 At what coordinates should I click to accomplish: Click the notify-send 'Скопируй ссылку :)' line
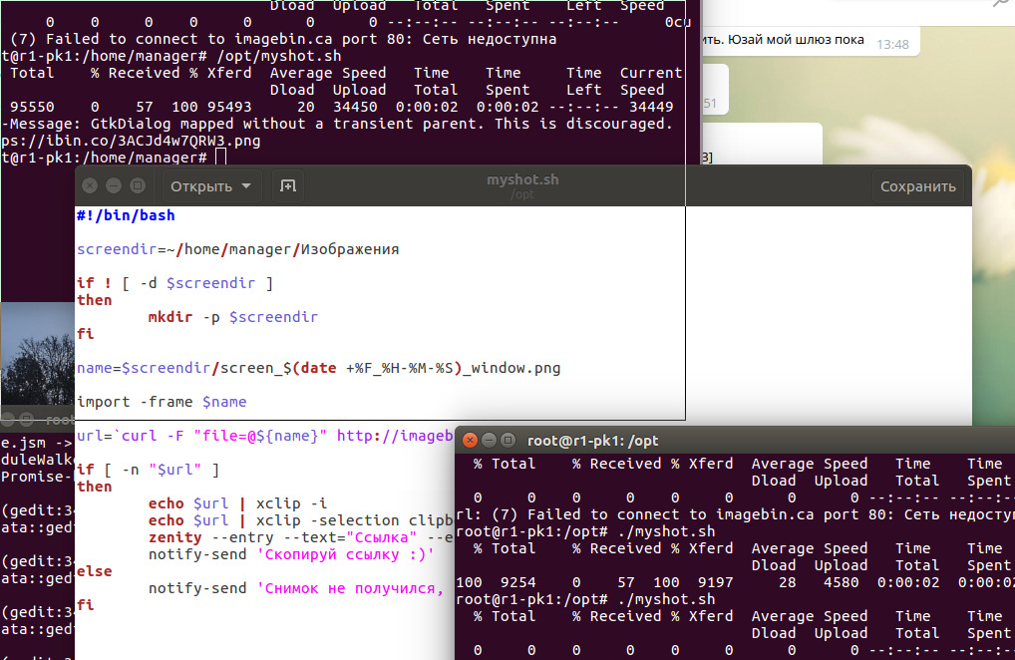(291, 554)
